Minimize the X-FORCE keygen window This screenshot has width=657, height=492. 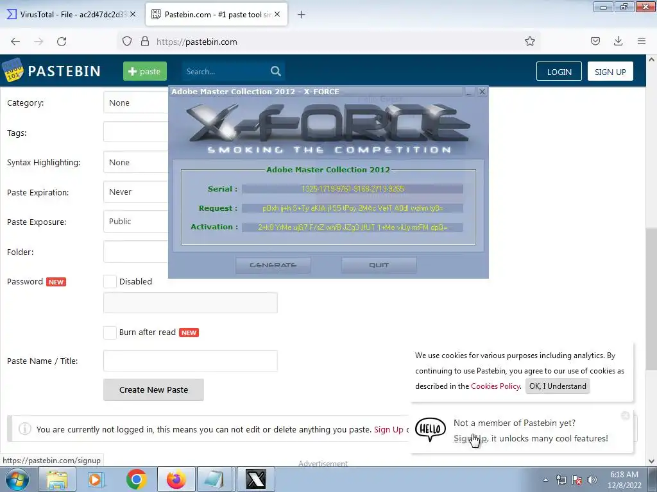(469, 92)
